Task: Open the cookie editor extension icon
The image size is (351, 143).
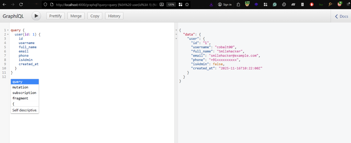Action: pyautogui.click(x=284, y=4)
